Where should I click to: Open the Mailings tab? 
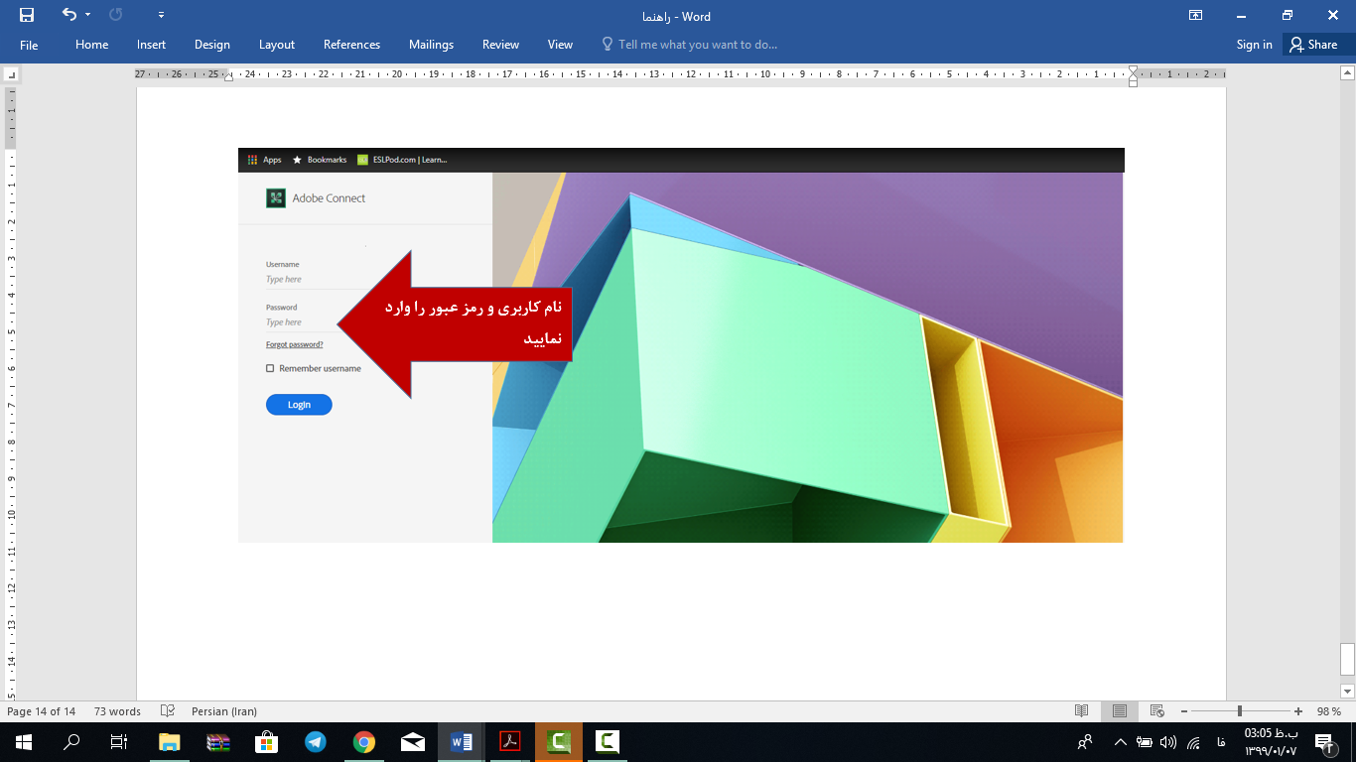(431, 45)
